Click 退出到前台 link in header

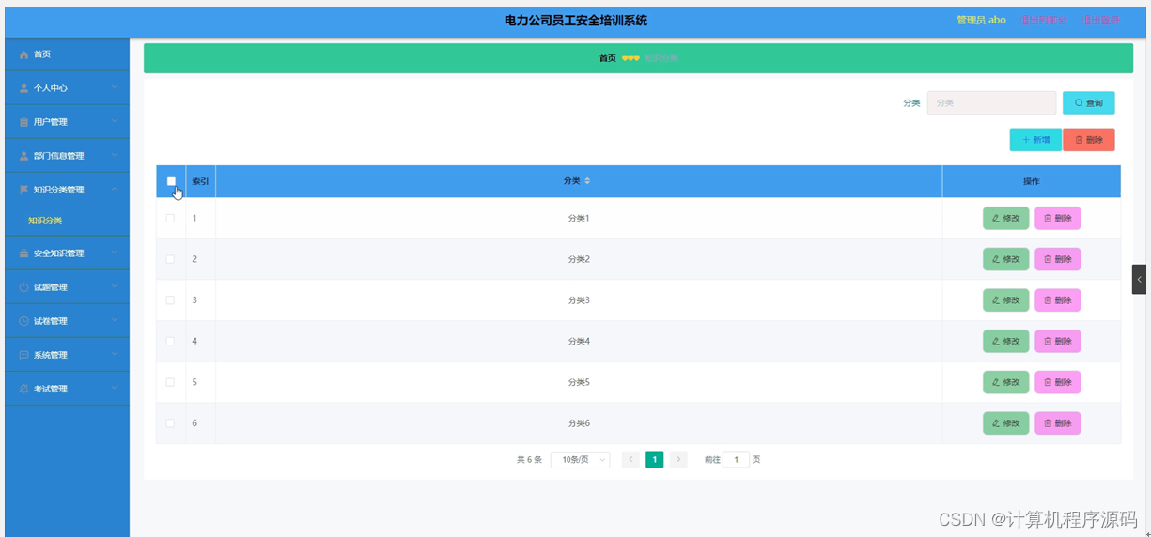[x=1045, y=20]
